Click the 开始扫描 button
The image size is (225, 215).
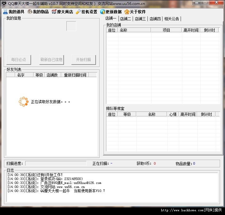[84, 60]
